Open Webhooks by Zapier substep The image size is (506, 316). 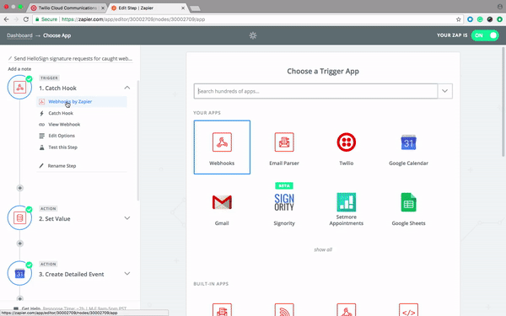[x=82, y=102]
